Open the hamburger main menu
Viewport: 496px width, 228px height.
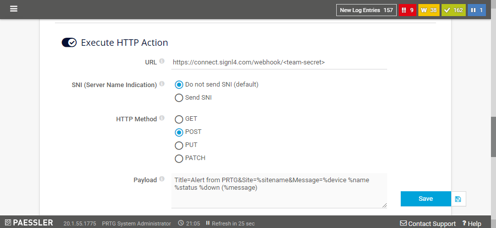pos(13,9)
